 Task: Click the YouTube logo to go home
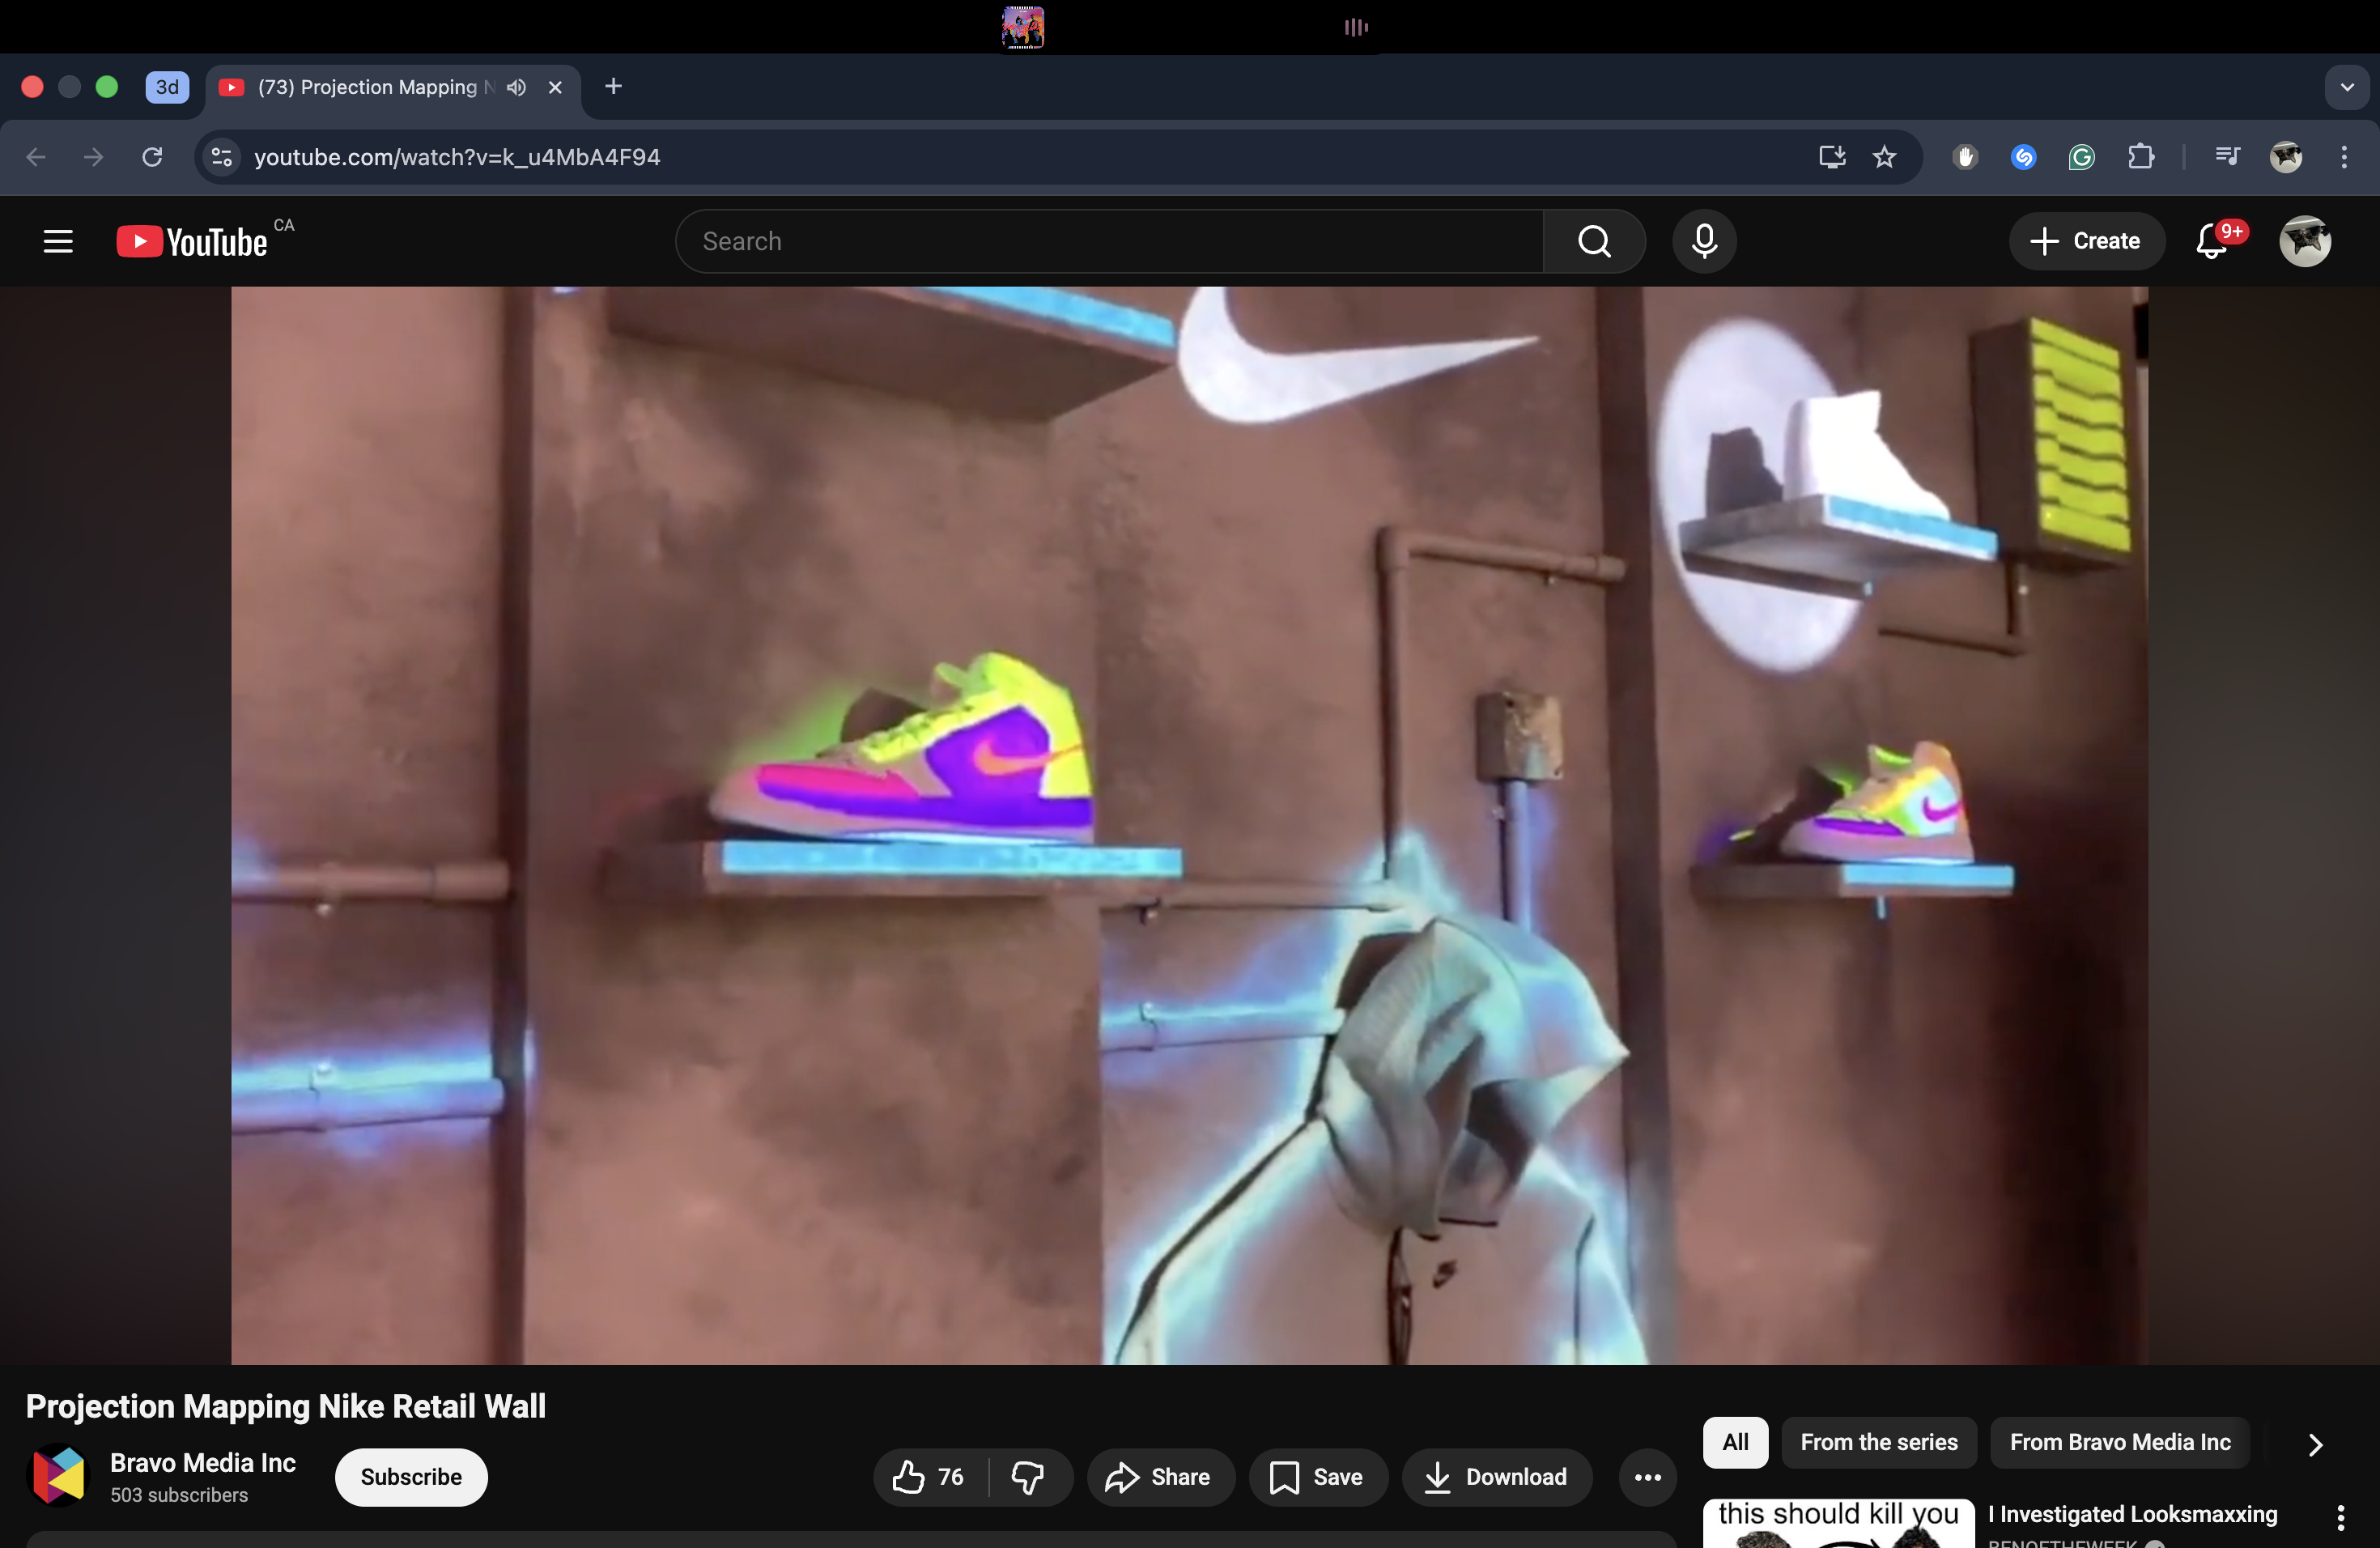[192, 241]
